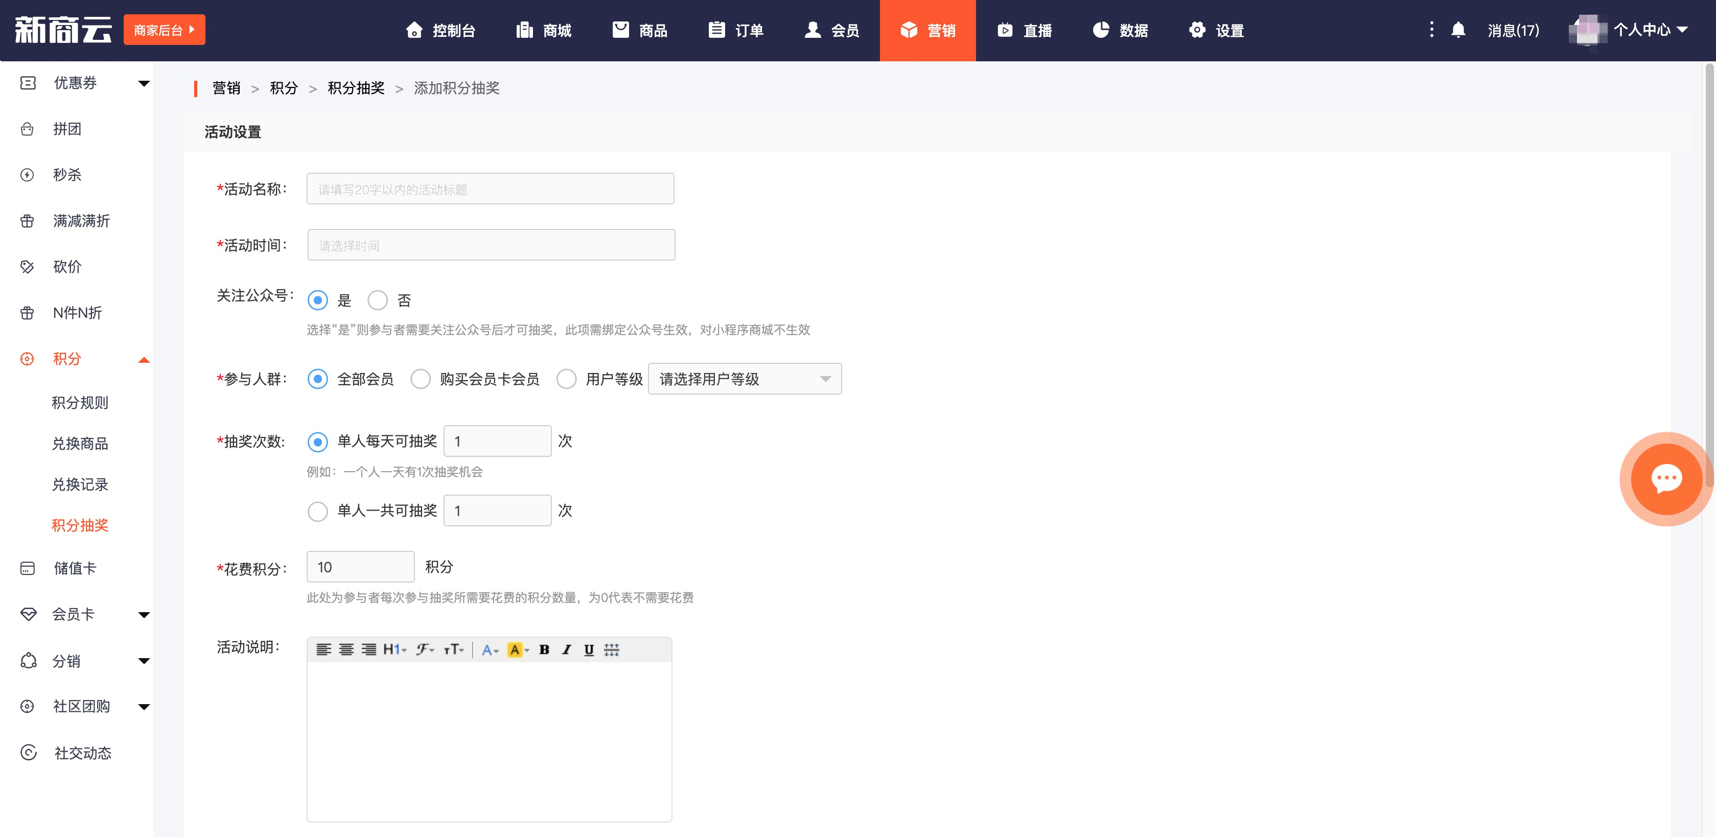Expand the 社区团购 sidebar arrow
Image resolution: width=1716 pixels, height=837 pixels.
[x=144, y=707]
